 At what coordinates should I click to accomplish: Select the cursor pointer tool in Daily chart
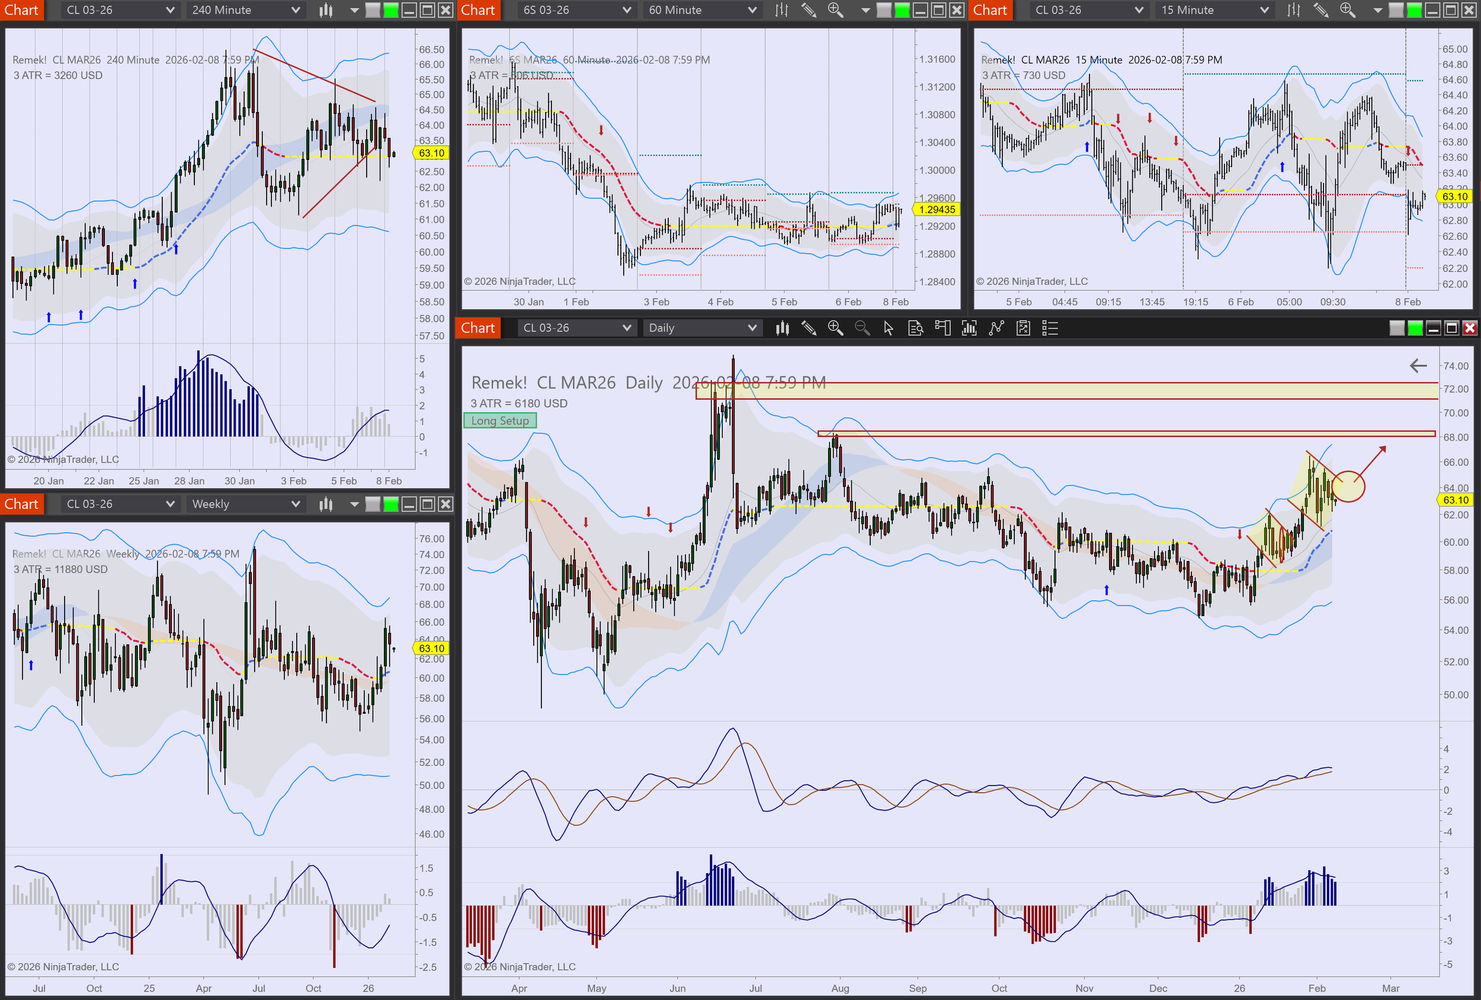tap(889, 328)
